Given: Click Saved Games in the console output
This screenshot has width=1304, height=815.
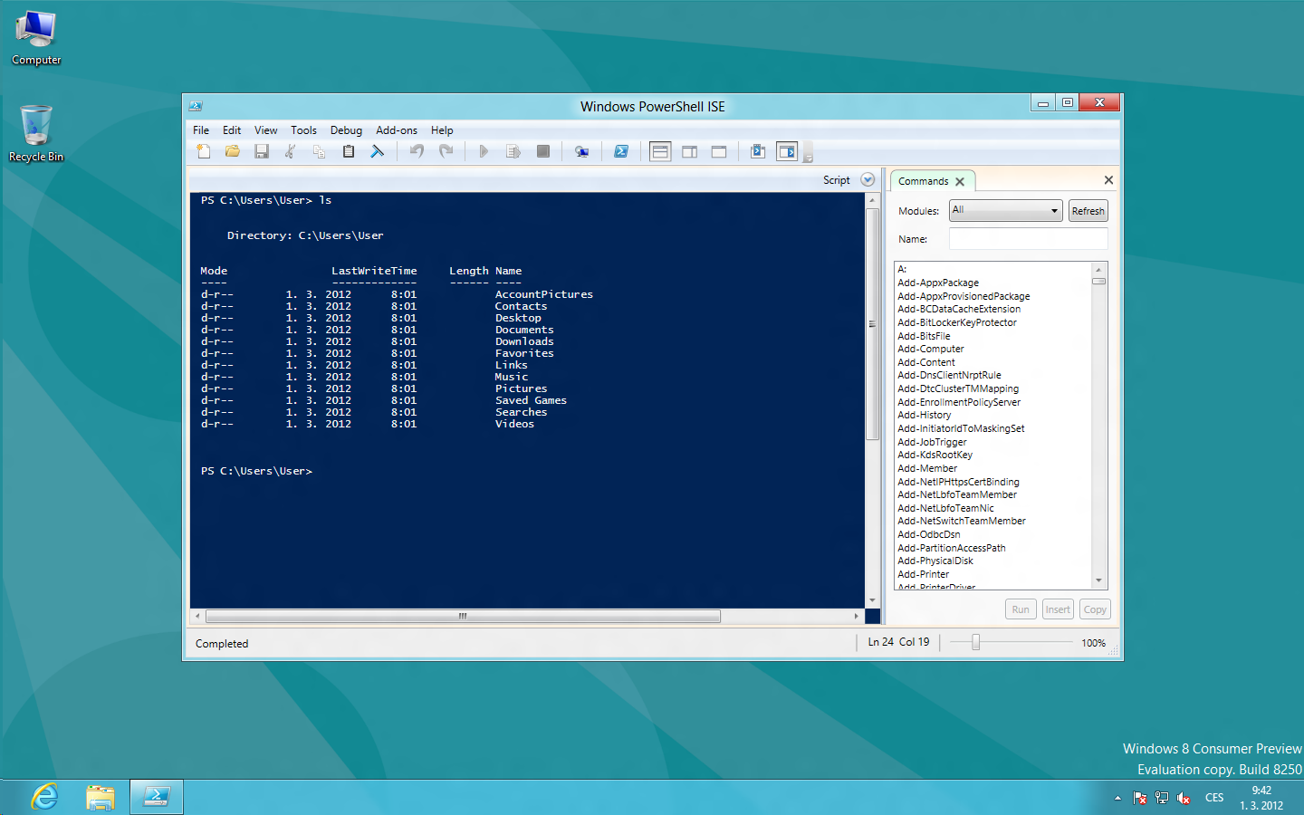Looking at the screenshot, I should pyautogui.click(x=531, y=400).
